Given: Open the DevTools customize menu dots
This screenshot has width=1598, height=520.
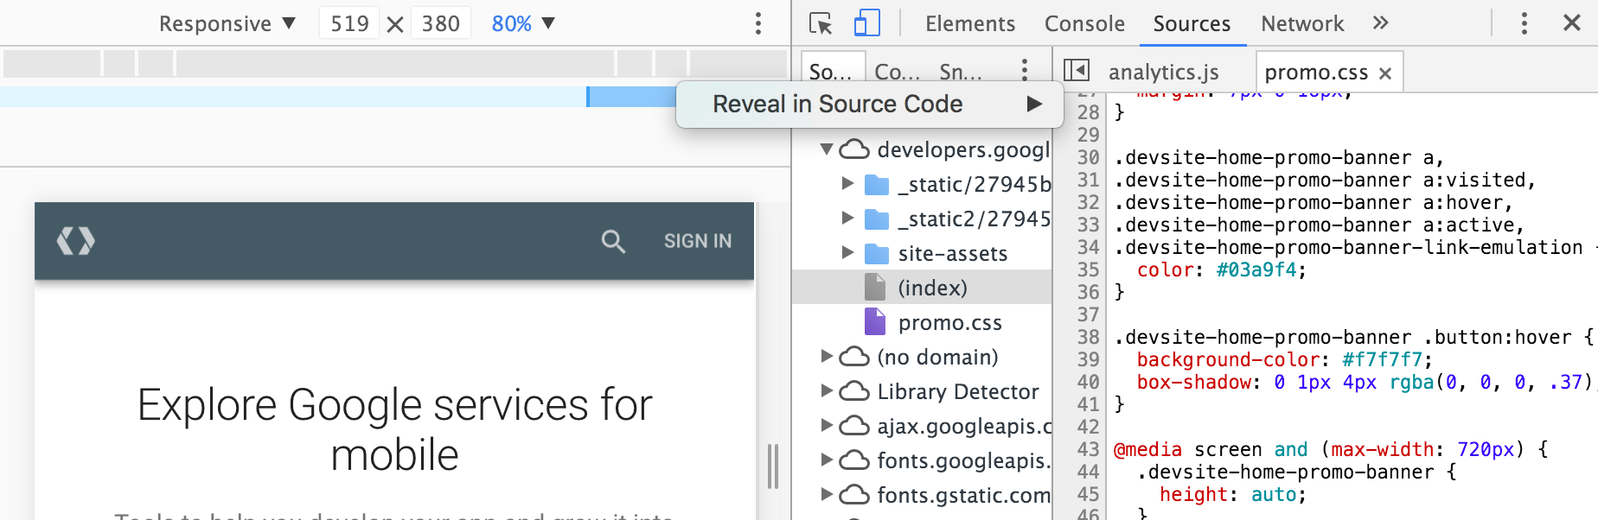Looking at the screenshot, I should coord(1524,23).
